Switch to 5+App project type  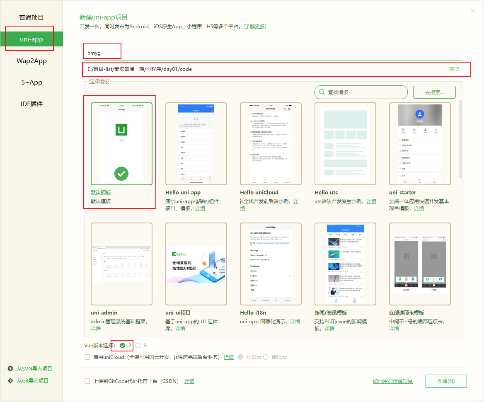tap(31, 82)
